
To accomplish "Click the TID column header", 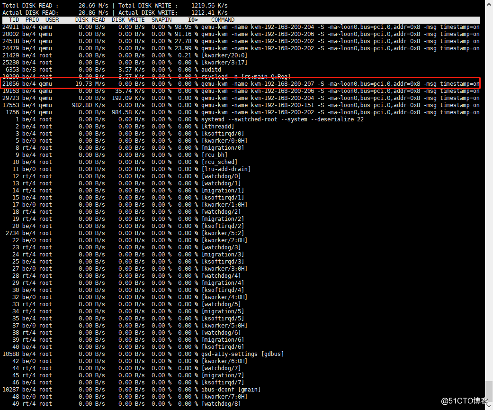I will point(14,20).
